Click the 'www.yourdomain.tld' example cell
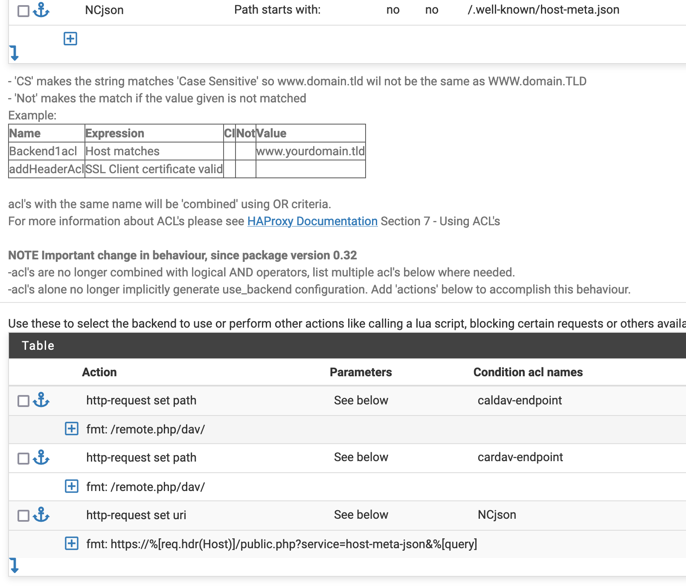 311,151
